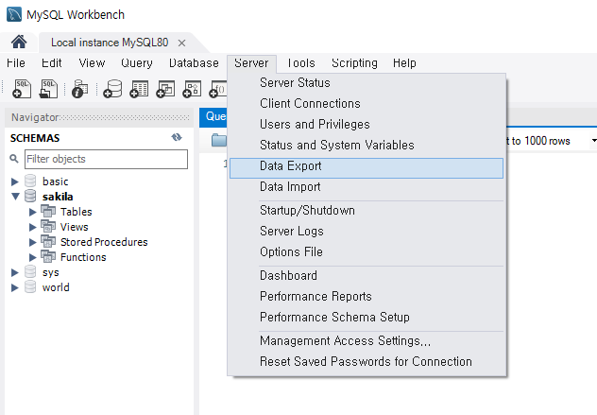The height and width of the screenshot is (415, 597).
Task: Close the Local instance MySQL80 tab
Action: click(181, 43)
